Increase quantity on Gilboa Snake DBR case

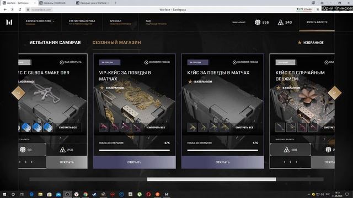coord(32,162)
